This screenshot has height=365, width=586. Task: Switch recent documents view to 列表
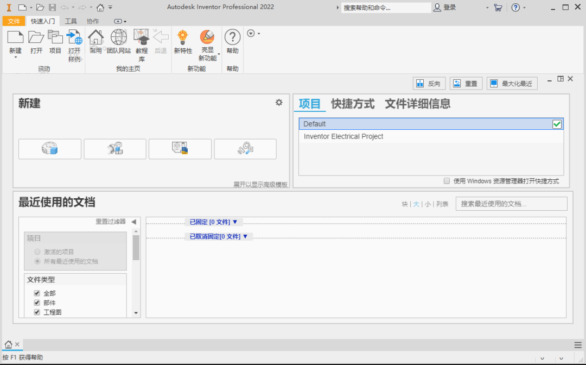[x=442, y=204]
